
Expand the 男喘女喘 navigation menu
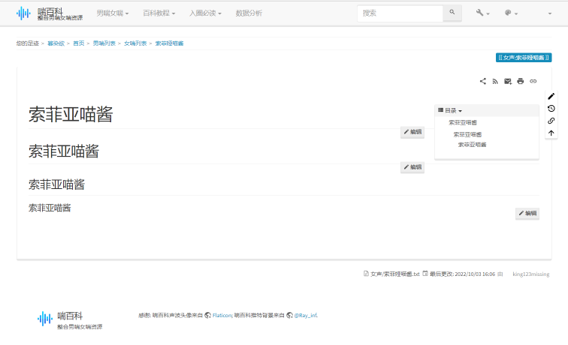113,13
